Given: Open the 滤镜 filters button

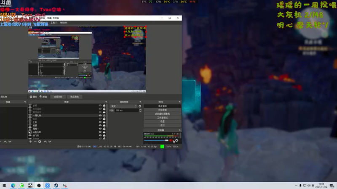Looking at the screenshot, I should pos(43,97).
